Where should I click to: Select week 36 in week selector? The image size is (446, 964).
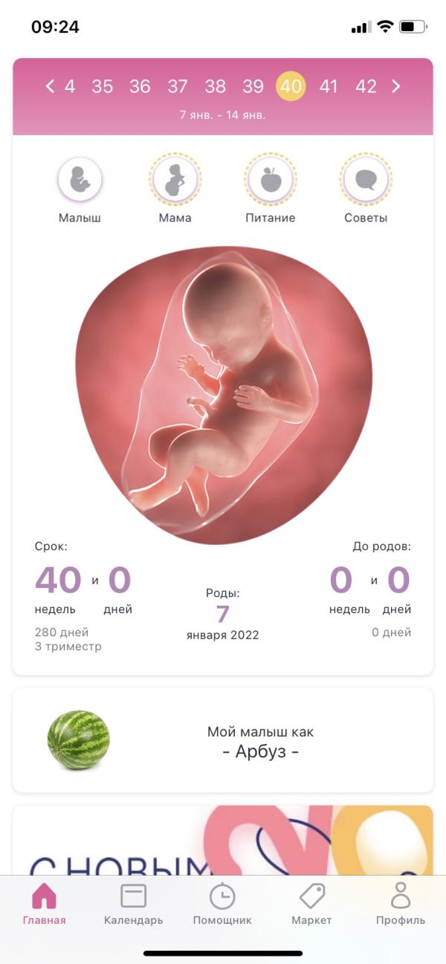[x=140, y=86]
